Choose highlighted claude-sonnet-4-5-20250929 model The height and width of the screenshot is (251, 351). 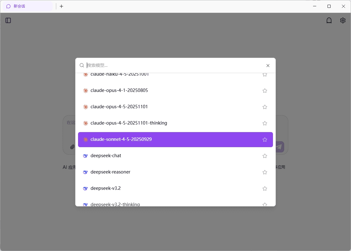pos(175,140)
